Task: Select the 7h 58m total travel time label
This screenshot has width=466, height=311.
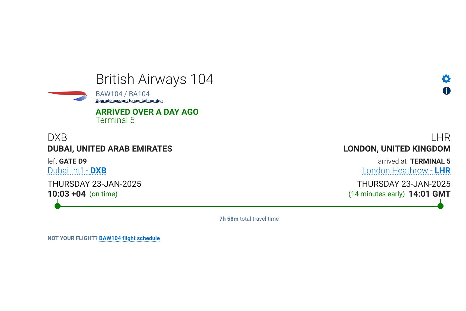Action: (249, 219)
